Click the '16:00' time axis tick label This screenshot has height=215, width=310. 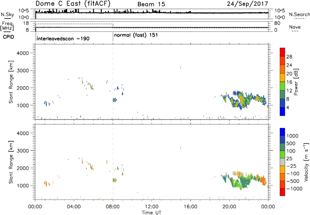tap(190, 207)
